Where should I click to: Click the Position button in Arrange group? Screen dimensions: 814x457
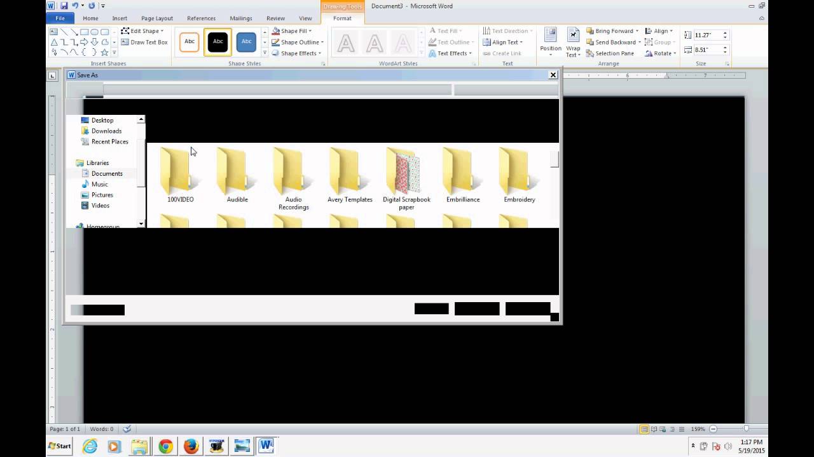(x=551, y=42)
